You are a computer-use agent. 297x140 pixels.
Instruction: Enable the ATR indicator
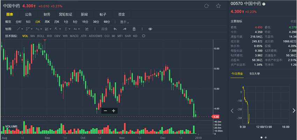pyautogui.click(x=84, y=36)
